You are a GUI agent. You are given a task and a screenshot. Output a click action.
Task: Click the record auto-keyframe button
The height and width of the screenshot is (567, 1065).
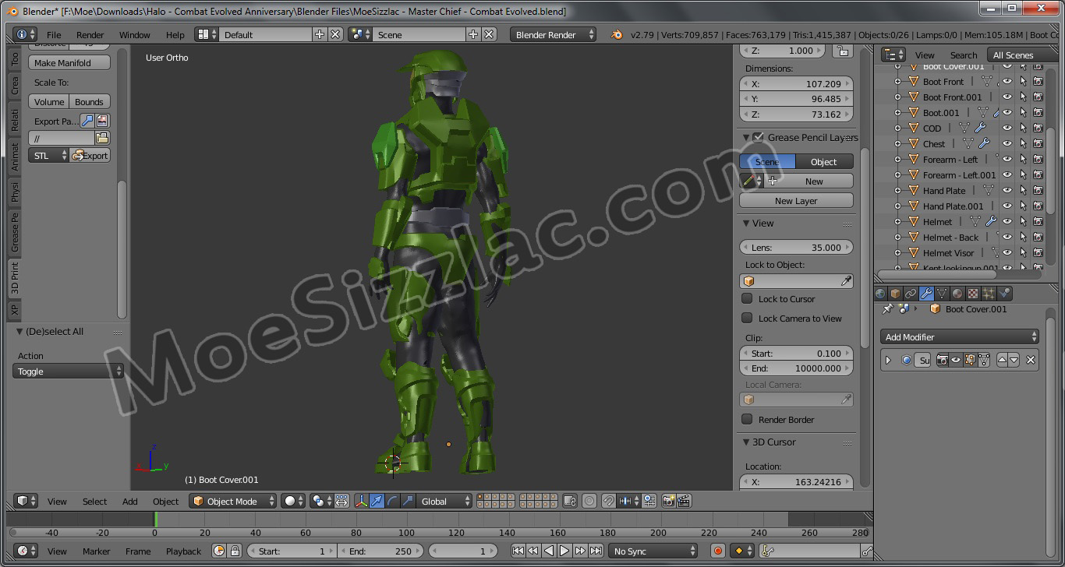(718, 551)
